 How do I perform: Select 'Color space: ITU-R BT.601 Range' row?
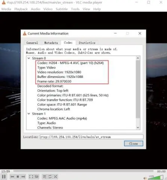[62, 104]
